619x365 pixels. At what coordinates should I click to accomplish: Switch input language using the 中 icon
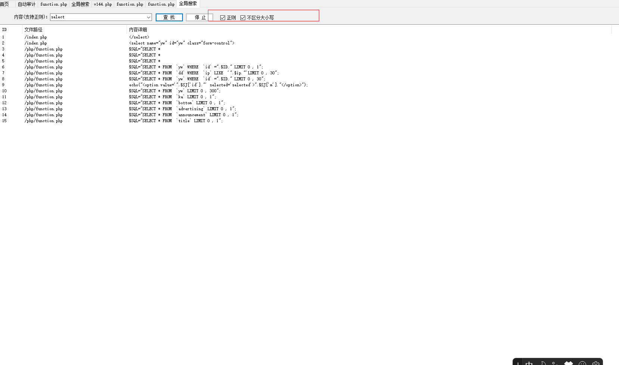pos(529,362)
